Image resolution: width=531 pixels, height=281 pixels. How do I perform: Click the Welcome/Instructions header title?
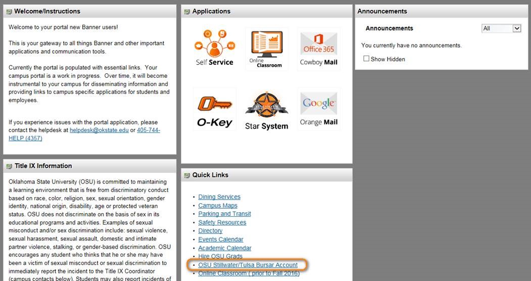coord(47,11)
